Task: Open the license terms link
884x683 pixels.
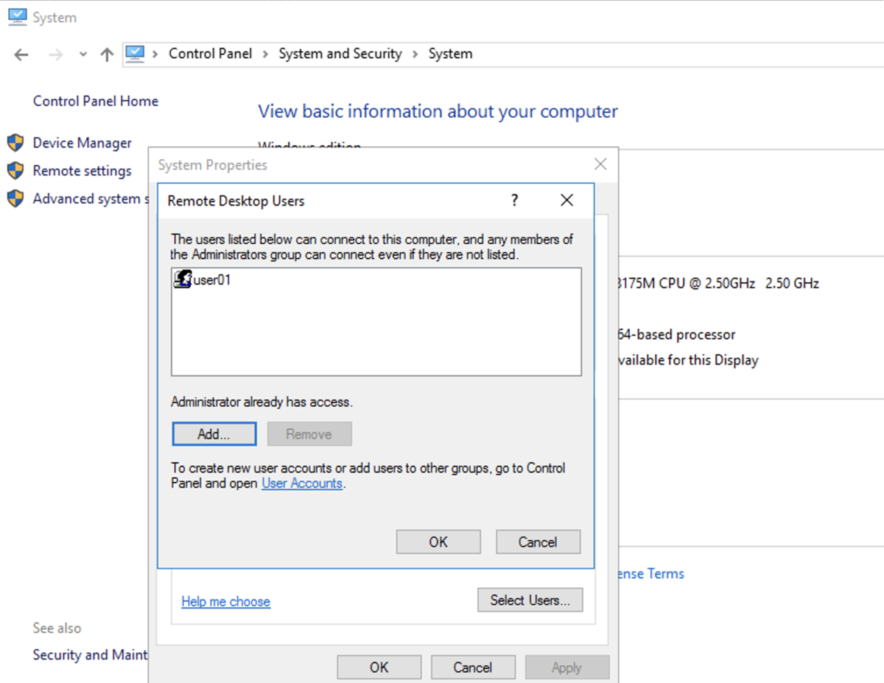Action: (651, 574)
